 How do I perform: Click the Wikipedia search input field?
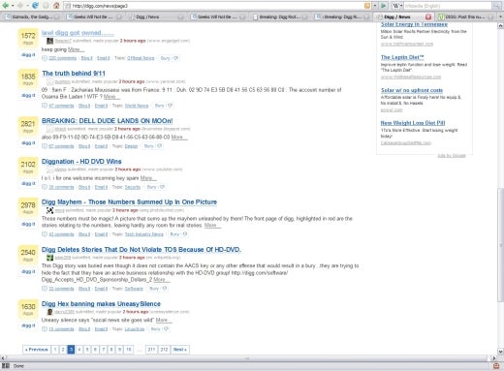tap(448, 6)
